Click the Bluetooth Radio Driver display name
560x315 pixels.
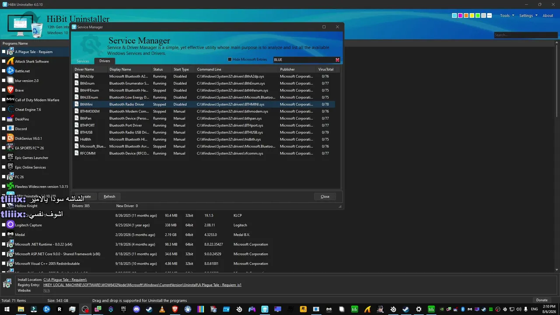[x=127, y=105]
